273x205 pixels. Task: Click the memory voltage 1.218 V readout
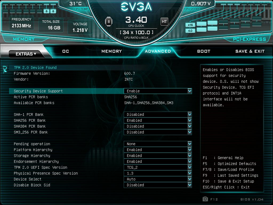(80, 30)
